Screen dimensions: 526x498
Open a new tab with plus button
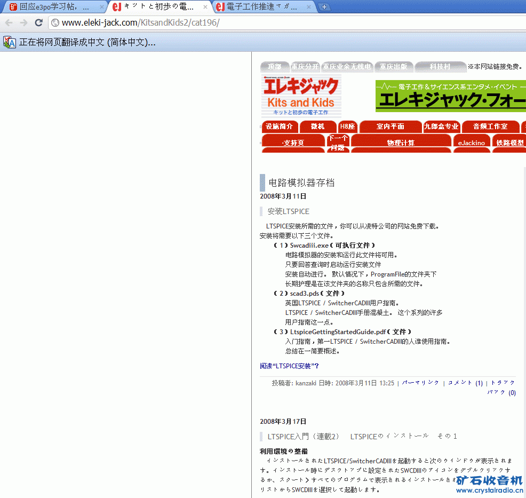click(324, 7)
